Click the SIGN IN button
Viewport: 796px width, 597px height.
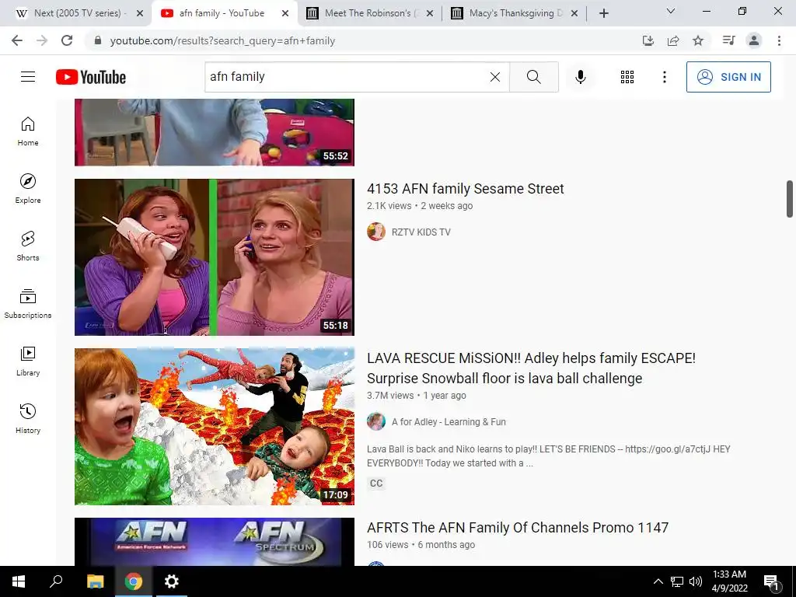pos(728,77)
